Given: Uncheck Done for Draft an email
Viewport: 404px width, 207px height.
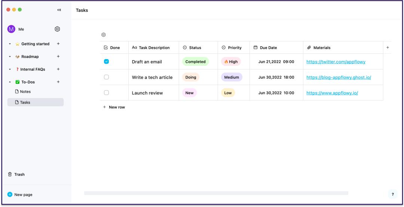Looking at the screenshot, I should (106, 62).
